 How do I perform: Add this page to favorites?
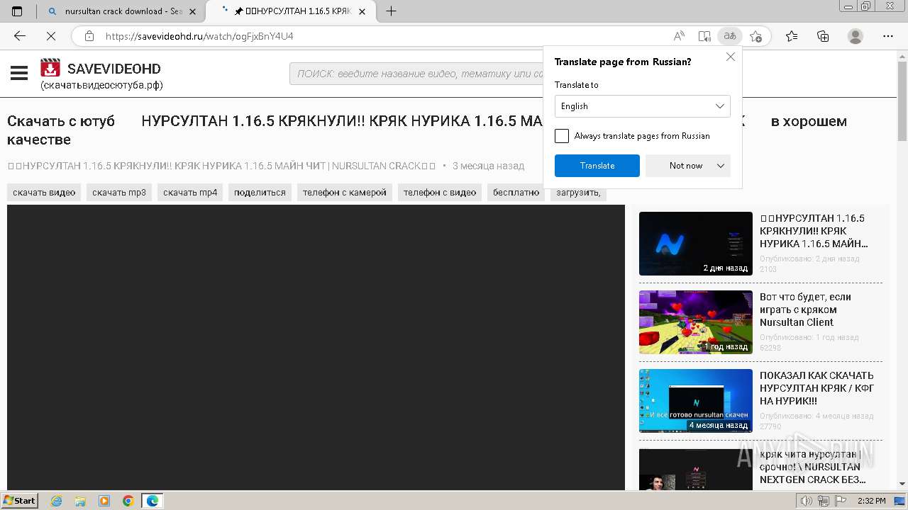pyautogui.click(x=755, y=36)
